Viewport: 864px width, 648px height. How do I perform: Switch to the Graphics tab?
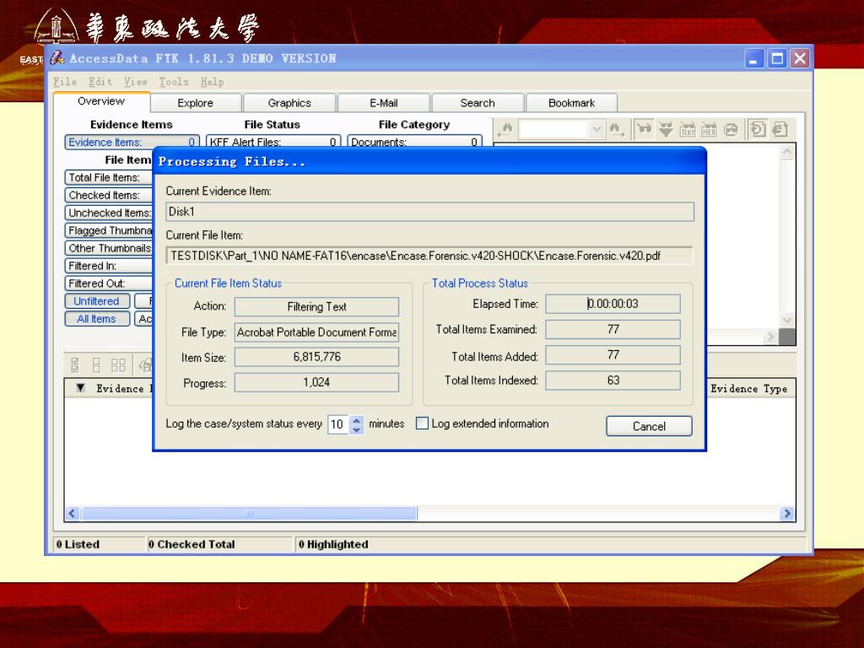[x=289, y=103]
